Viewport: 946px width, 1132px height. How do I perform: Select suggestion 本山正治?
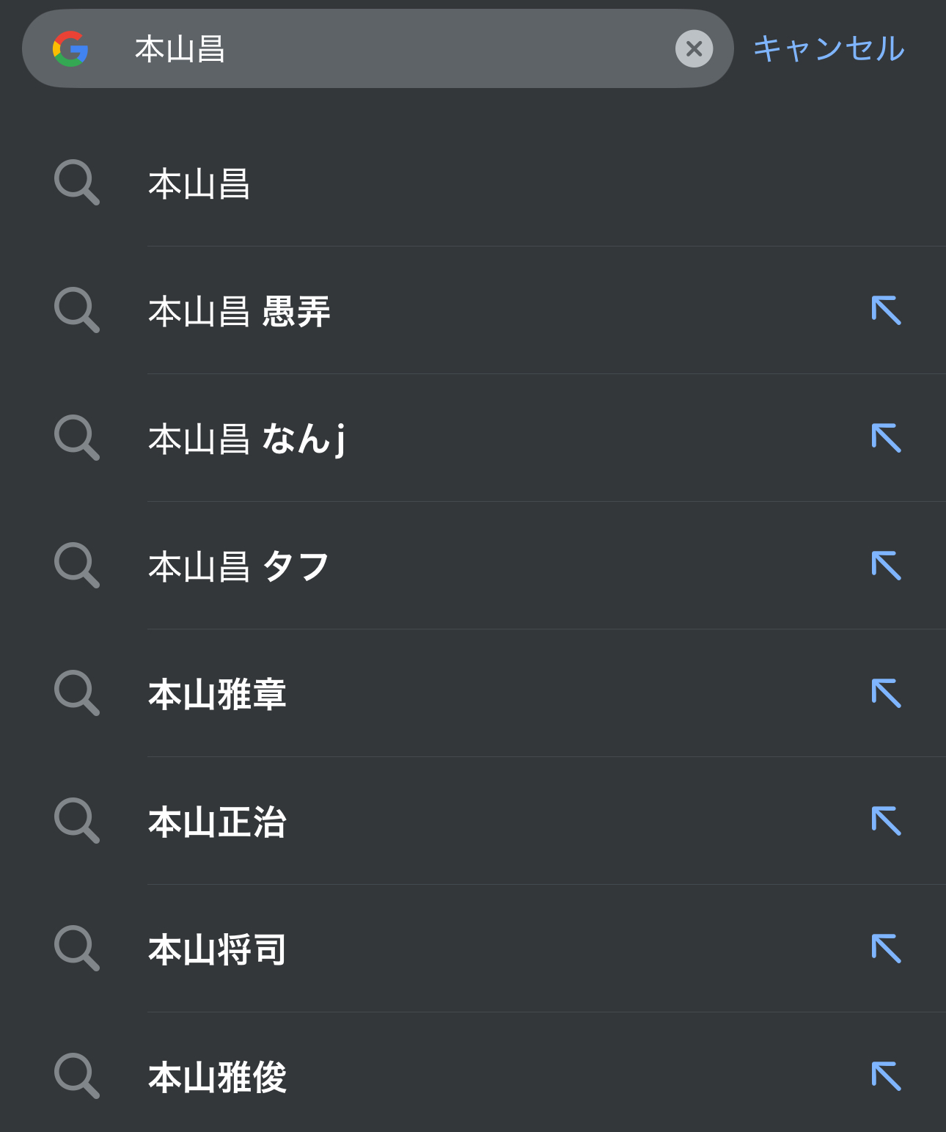(217, 822)
